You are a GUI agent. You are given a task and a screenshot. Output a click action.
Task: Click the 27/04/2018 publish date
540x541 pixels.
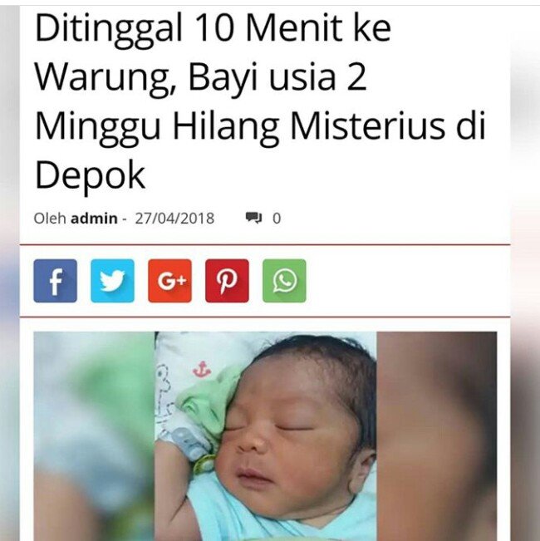point(174,219)
